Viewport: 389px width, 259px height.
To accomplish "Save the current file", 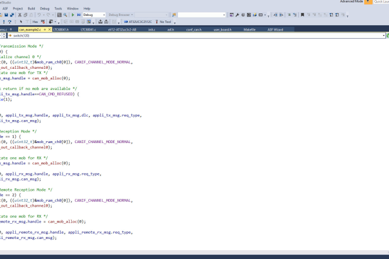I will pyautogui.click(x=6, y=15).
